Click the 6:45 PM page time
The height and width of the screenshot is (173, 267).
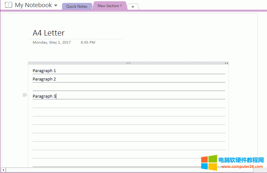pyautogui.click(x=88, y=42)
